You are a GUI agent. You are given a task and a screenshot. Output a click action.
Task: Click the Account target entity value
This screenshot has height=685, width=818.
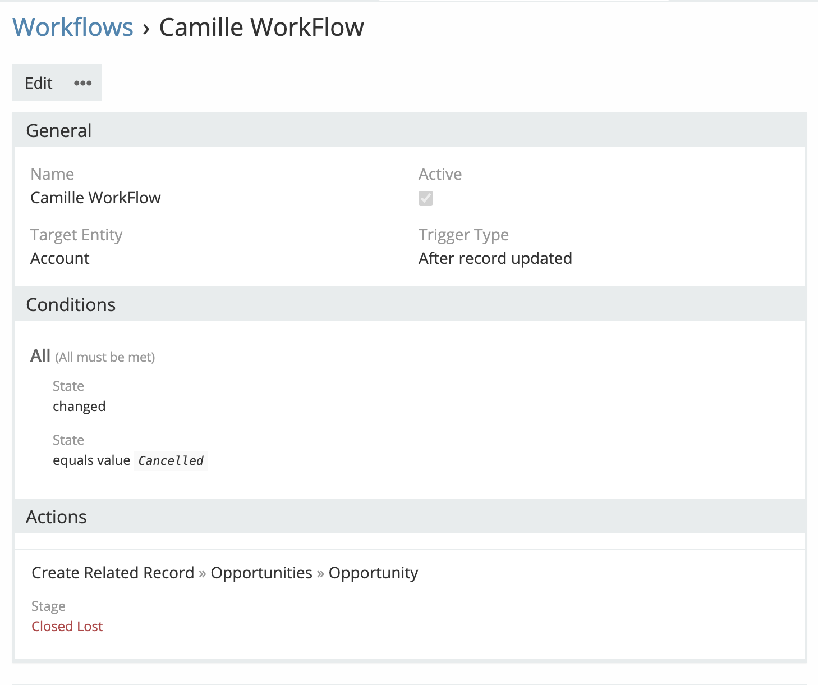[x=60, y=258]
